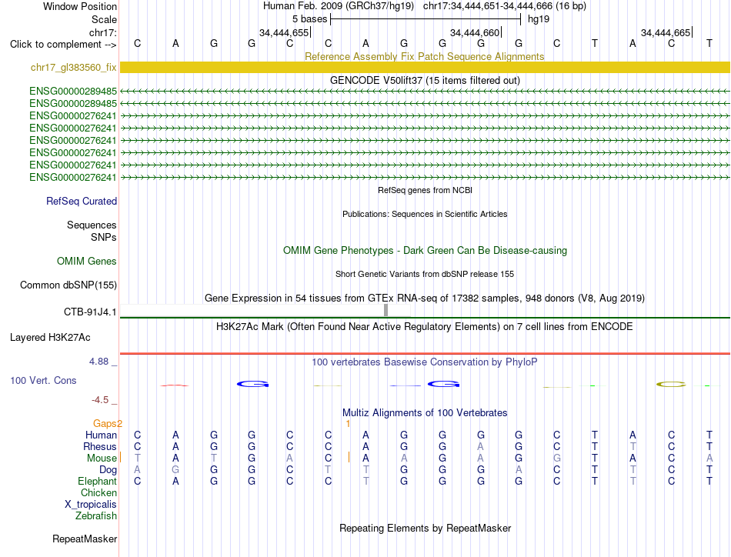Click the 'X_tropicalis' species label
731x557 pixels.
(91, 505)
